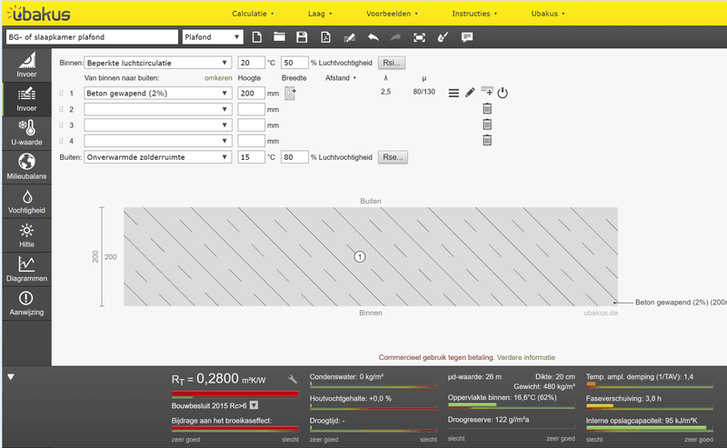
Task: Insert a layer with the add-row icon
Action: click(487, 91)
